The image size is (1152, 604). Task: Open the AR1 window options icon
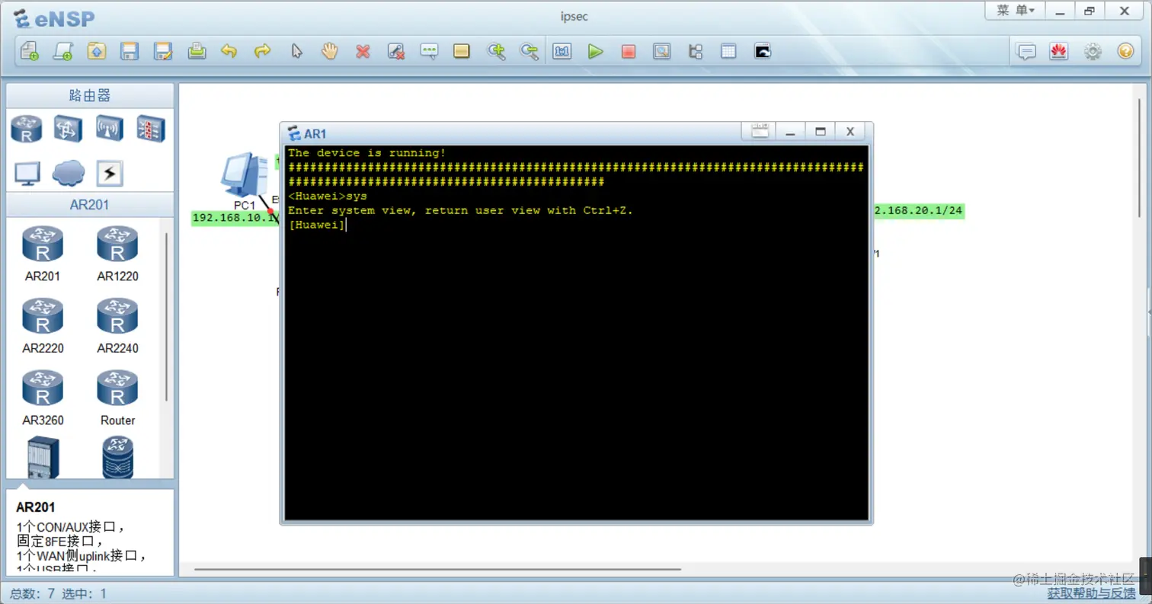pyautogui.click(x=760, y=133)
